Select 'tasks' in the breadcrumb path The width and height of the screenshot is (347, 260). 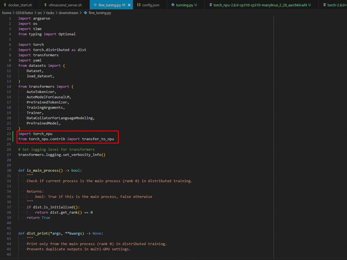click(x=50, y=13)
